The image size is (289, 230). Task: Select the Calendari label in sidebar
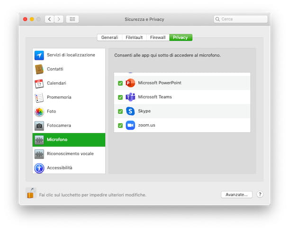[56, 83]
